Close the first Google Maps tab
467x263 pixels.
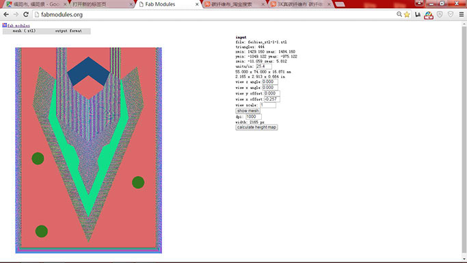pos(65,5)
